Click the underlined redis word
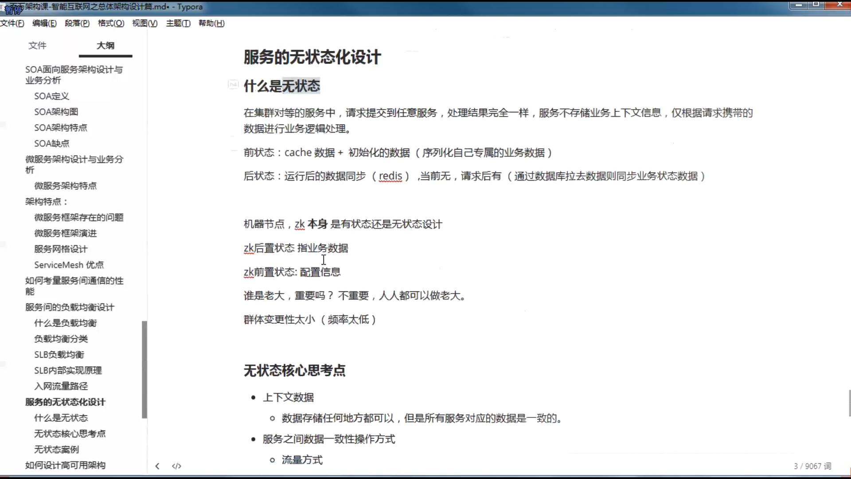The height and width of the screenshot is (479, 851). coord(390,176)
